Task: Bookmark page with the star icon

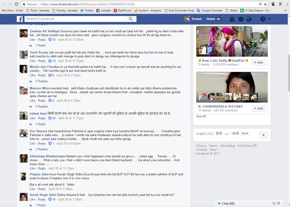Action: pyautogui.click(x=265, y=4)
